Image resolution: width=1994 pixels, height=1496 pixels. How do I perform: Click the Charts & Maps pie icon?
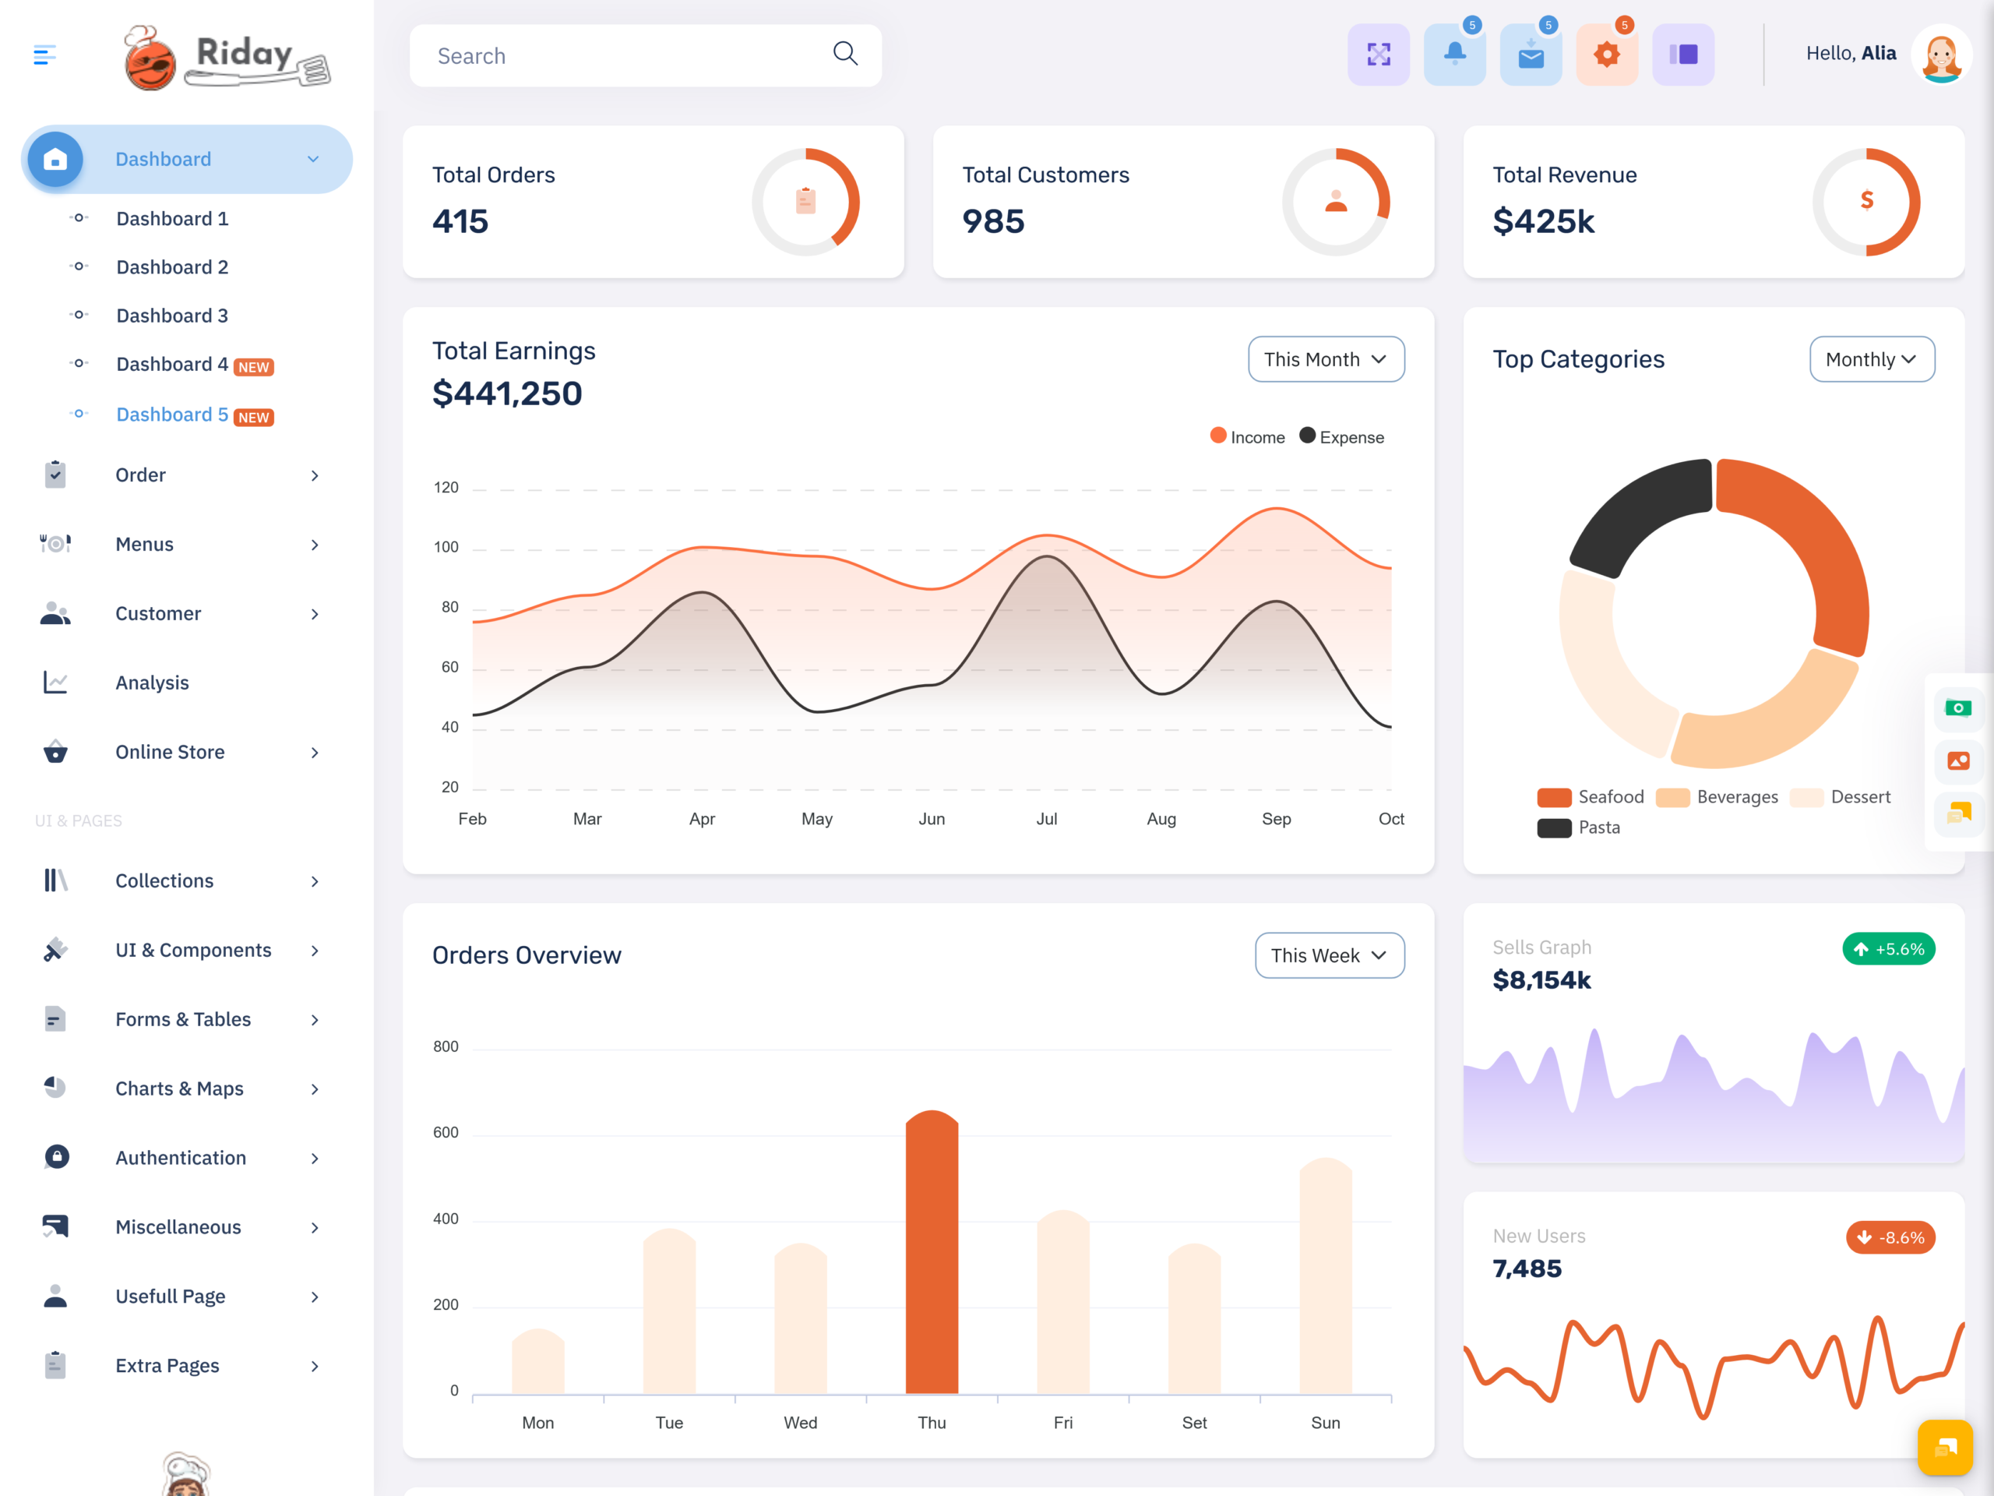[55, 1088]
